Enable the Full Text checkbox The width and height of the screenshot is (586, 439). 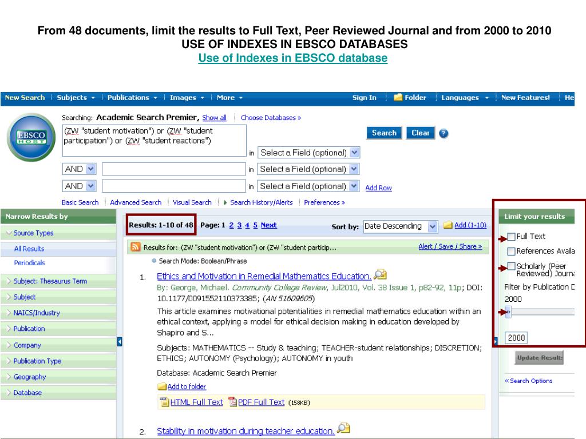[511, 237]
